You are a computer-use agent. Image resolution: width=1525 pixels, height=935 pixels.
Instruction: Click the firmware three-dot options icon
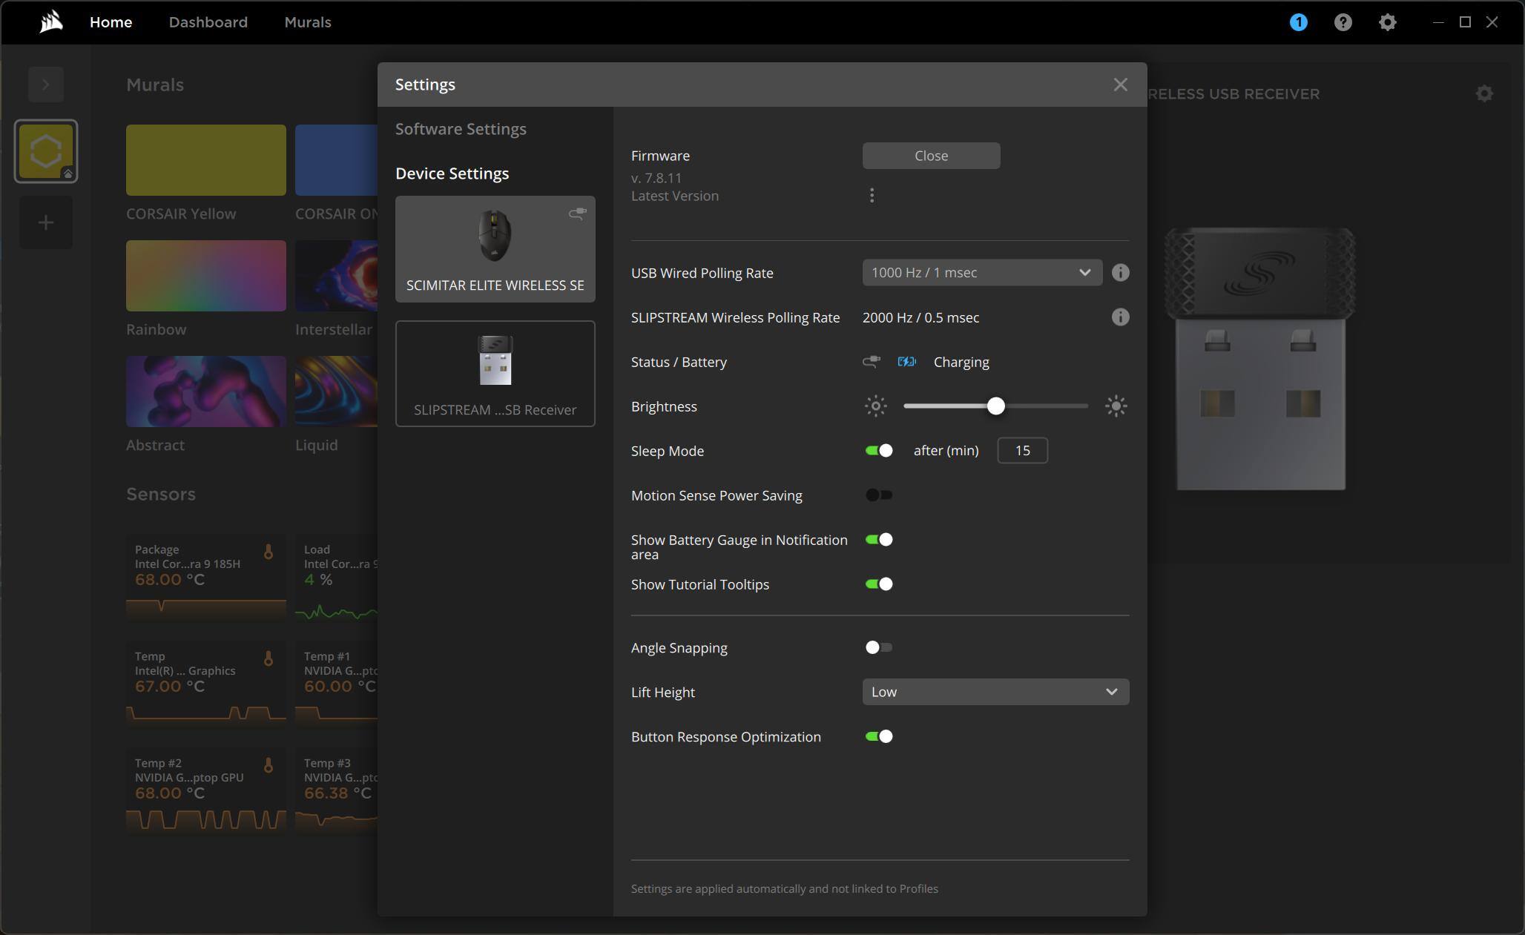coord(872,195)
